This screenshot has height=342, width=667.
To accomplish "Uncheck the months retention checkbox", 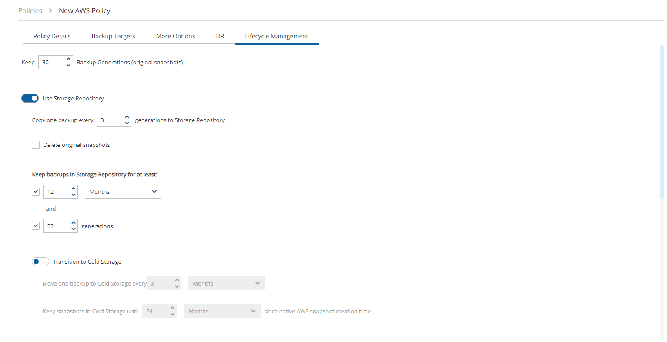I will [36, 192].
